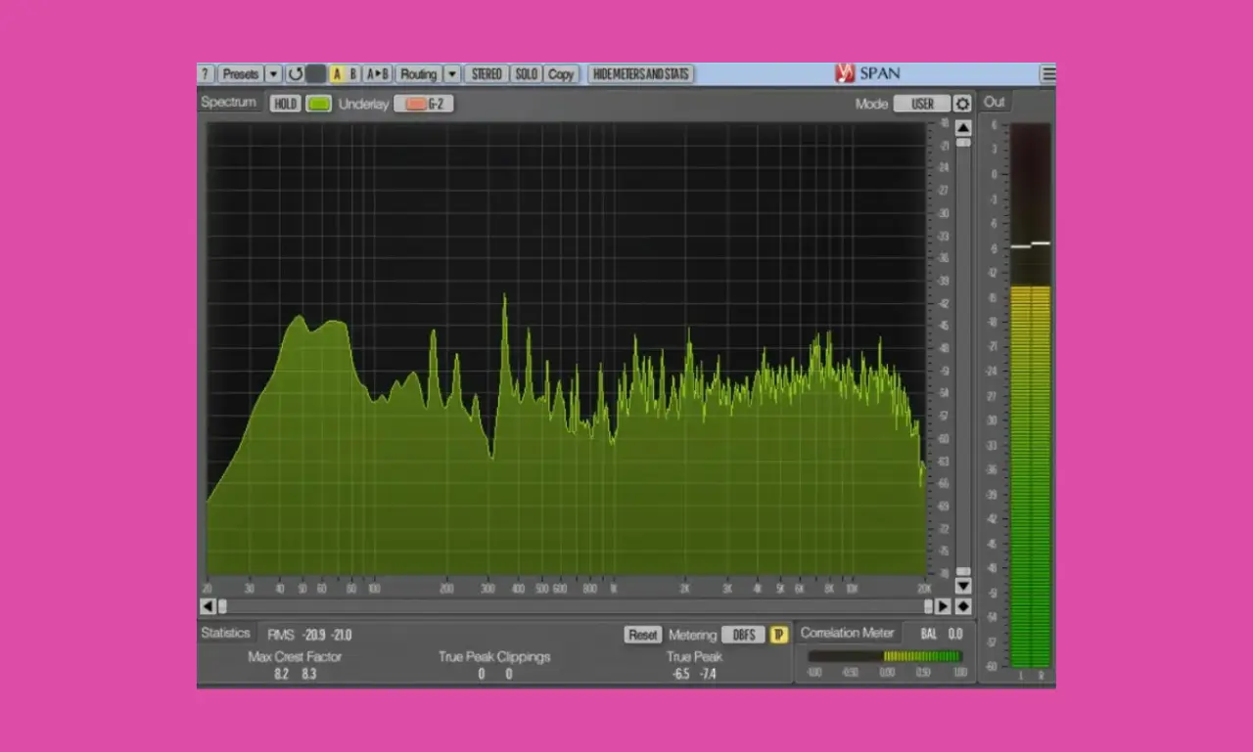
Task: Click HIDE METERS AND STATS button
Action: click(641, 74)
